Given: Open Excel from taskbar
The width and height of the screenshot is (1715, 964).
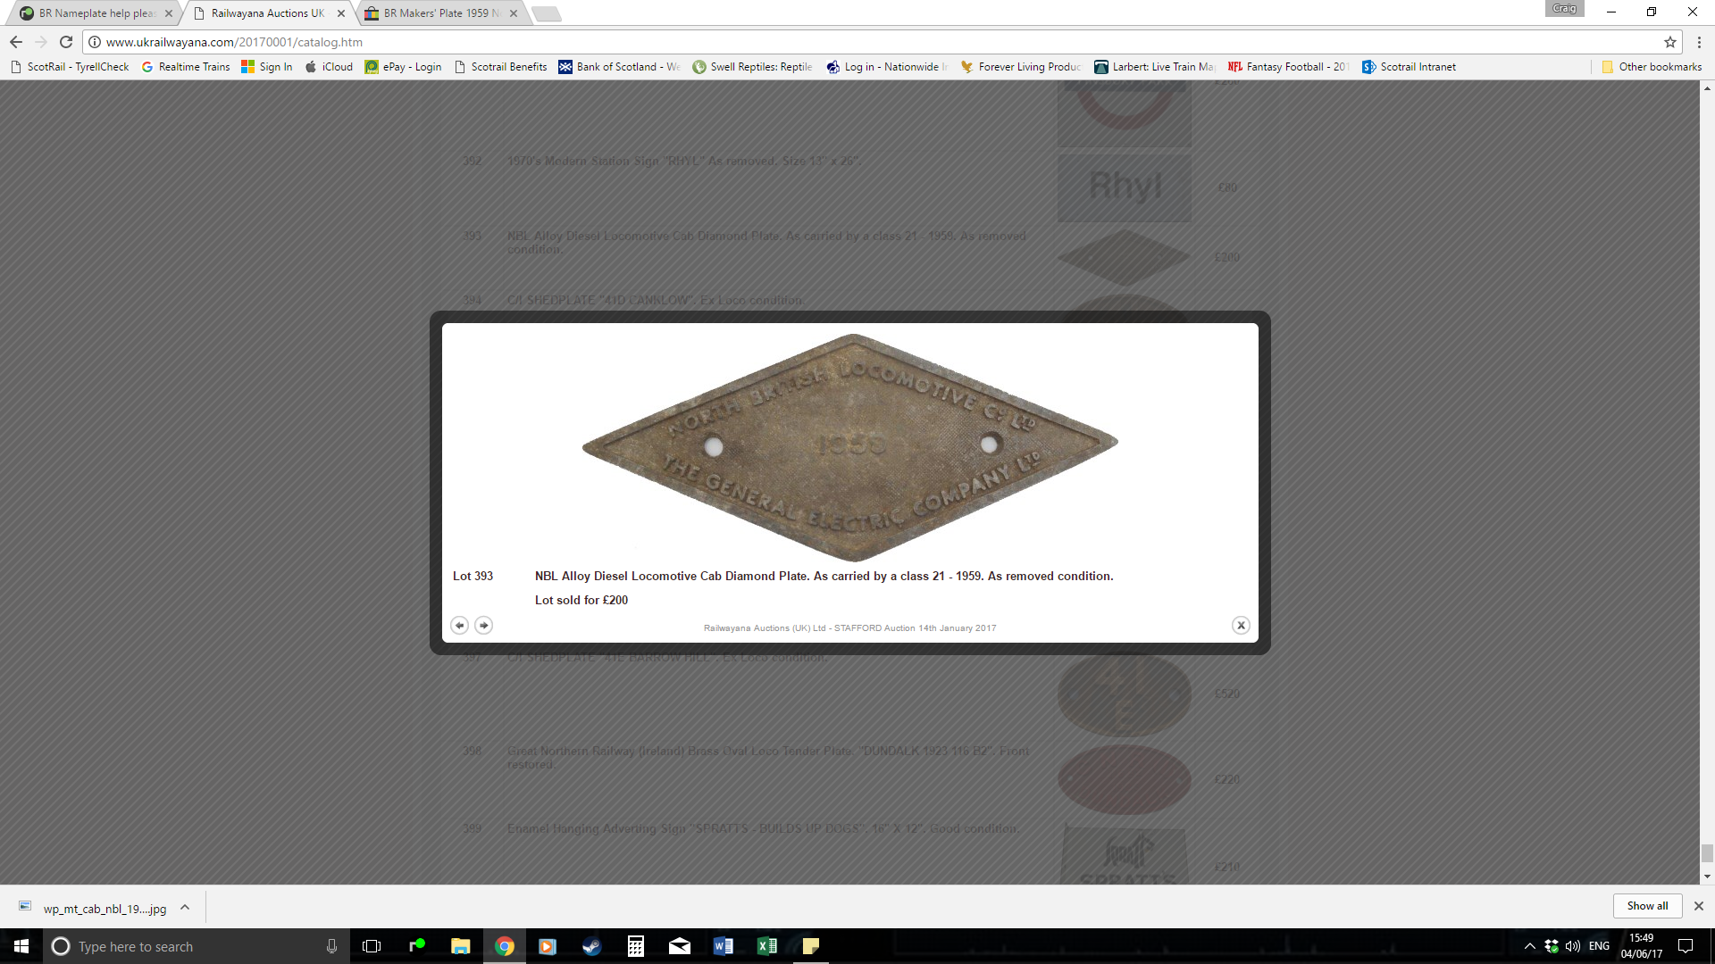Looking at the screenshot, I should tap(767, 946).
